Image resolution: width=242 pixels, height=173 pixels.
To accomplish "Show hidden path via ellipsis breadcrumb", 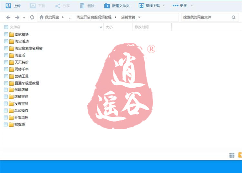I will point(70,18).
